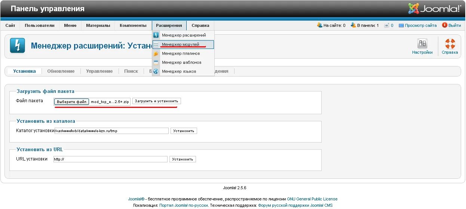Viewport: 466px width, 209px height.
Task: Select Менеджер расширений from dropdown
Action: 183,35
